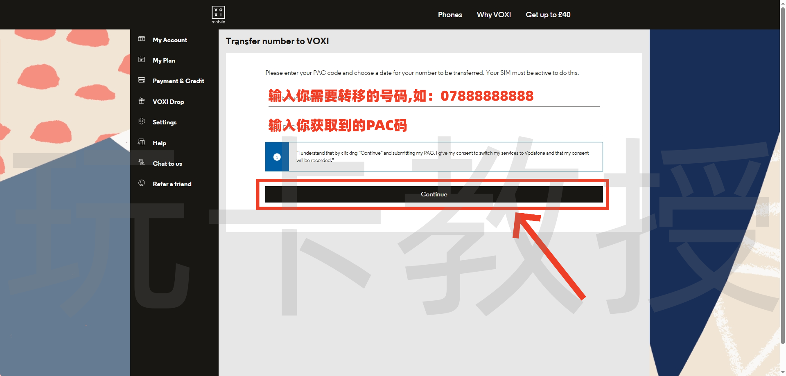This screenshot has height=376, width=786.
Task: Open the Help menu entry
Action: [159, 143]
